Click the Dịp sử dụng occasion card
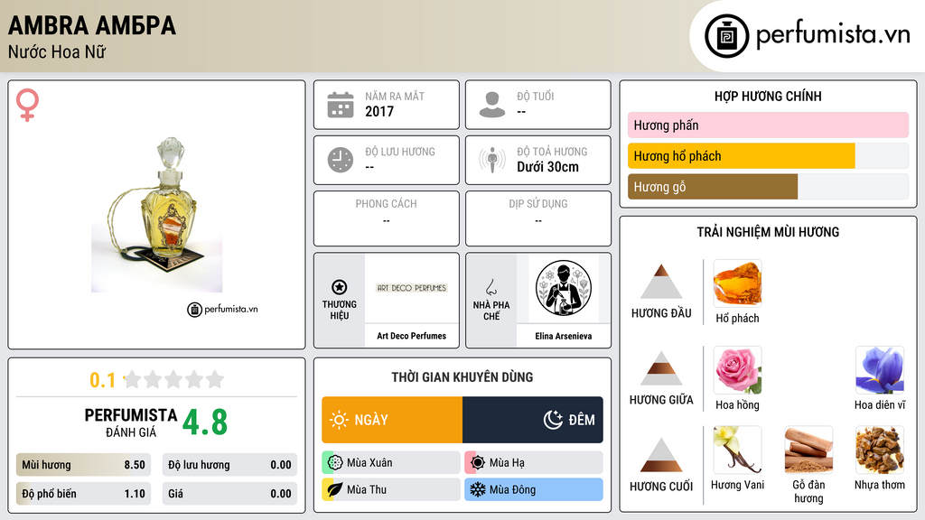The image size is (925, 520). [x=538, y=218]
